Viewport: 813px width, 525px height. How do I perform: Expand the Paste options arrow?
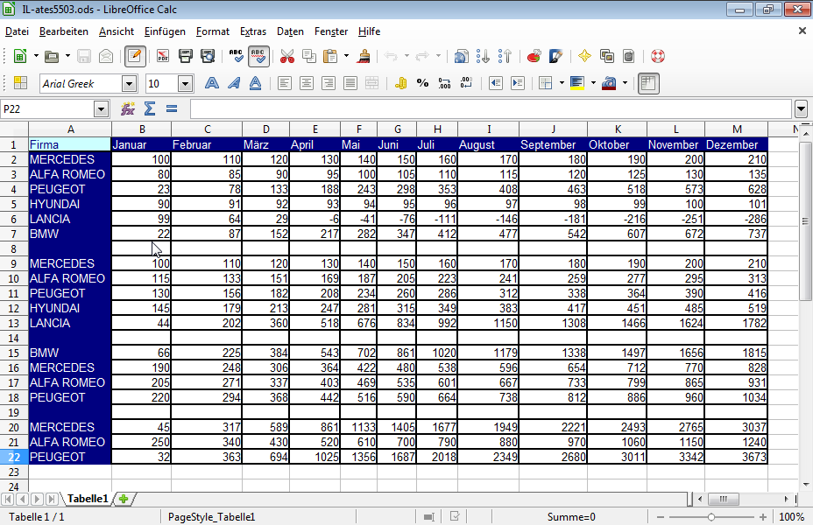[346, 56]
